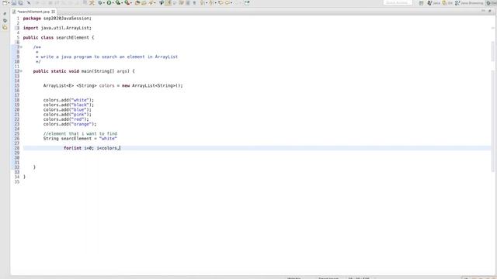Click the Toggle Mark Occurrences icon
This screenshot has height=279, width=497.
(168, 3)
